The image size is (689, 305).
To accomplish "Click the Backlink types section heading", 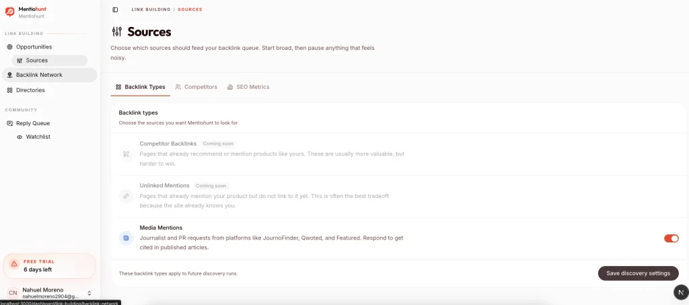I will [138, 113].
